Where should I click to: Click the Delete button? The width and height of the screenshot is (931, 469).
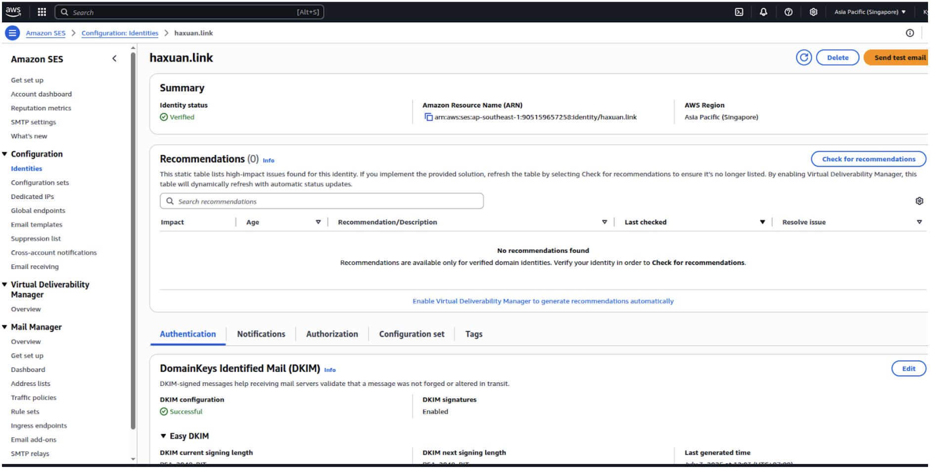point(838,57)
